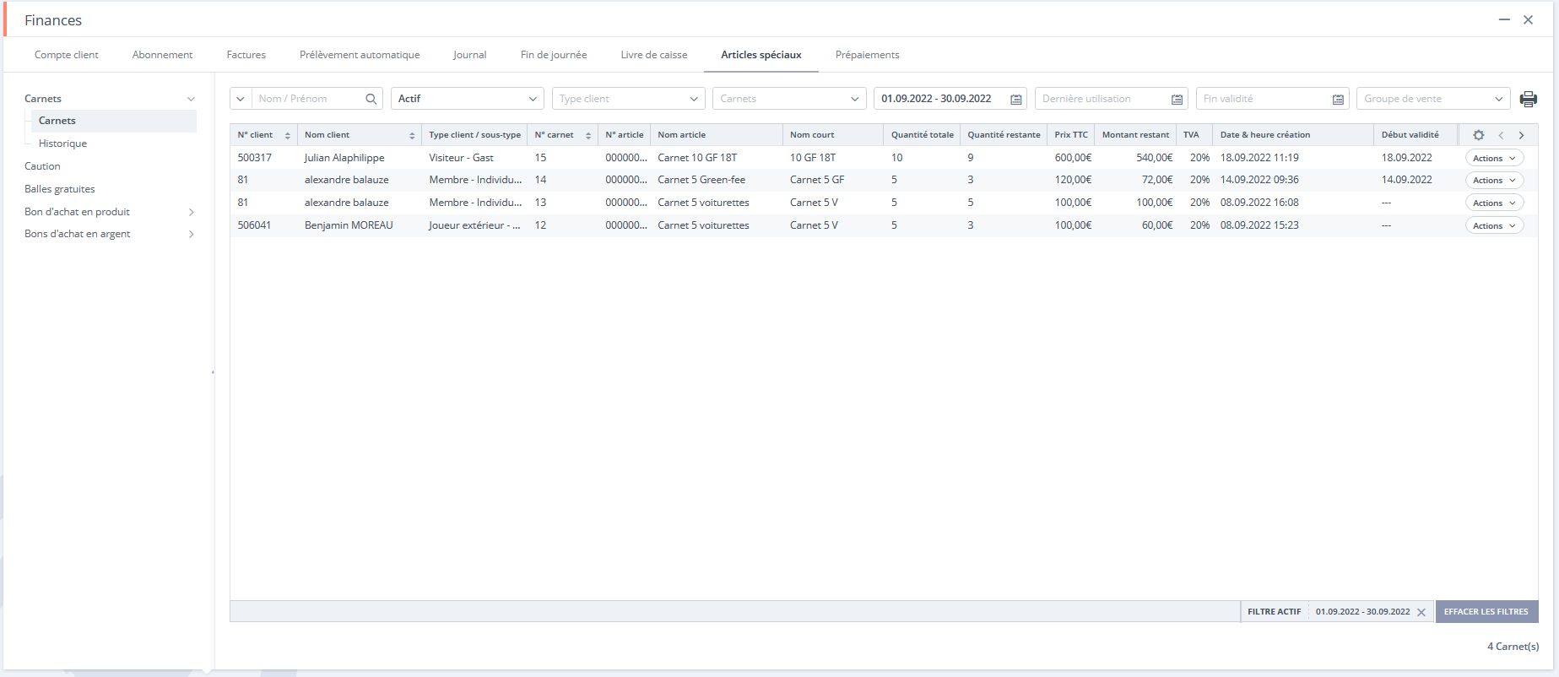This screenshot has width=1559, height=677.
Task: Collapse the left sidebar panel handle
Action: 213,371
